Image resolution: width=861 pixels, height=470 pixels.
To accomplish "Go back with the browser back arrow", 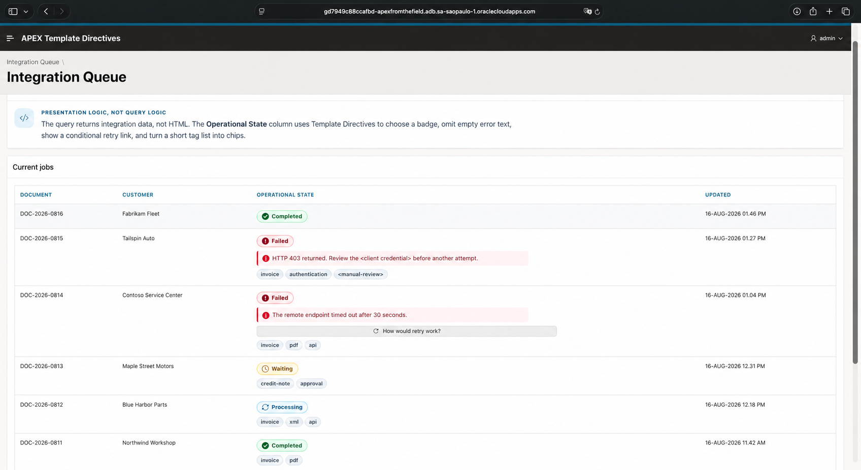I will [46, 11].
